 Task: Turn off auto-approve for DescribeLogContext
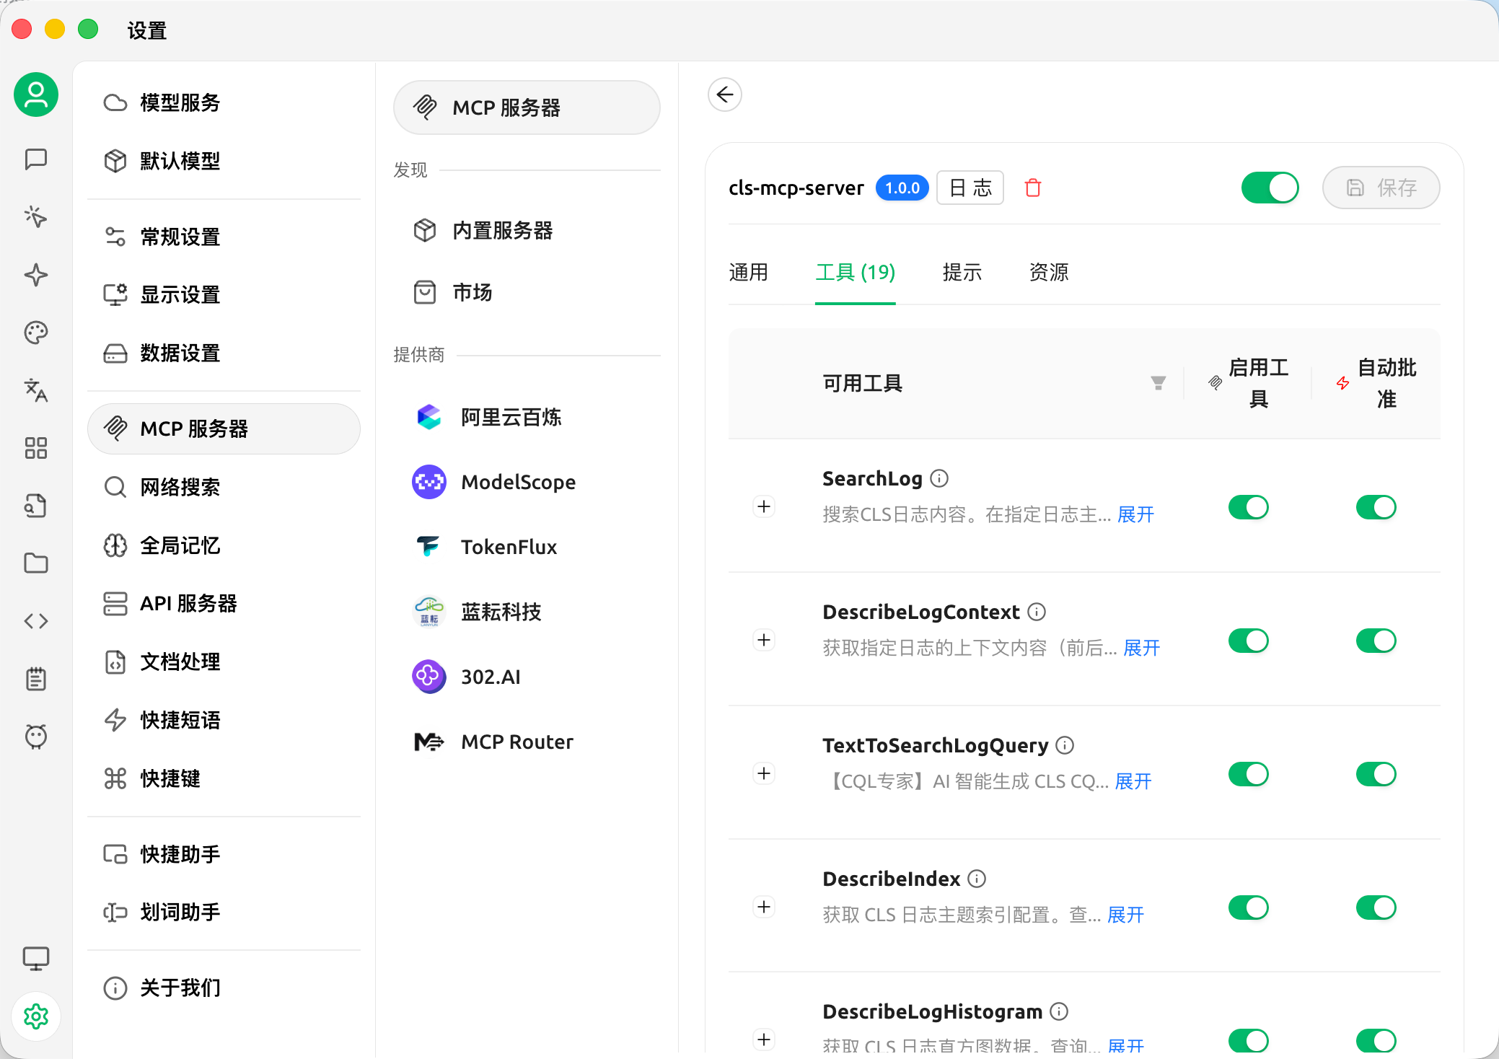(x=1376, y=641)
